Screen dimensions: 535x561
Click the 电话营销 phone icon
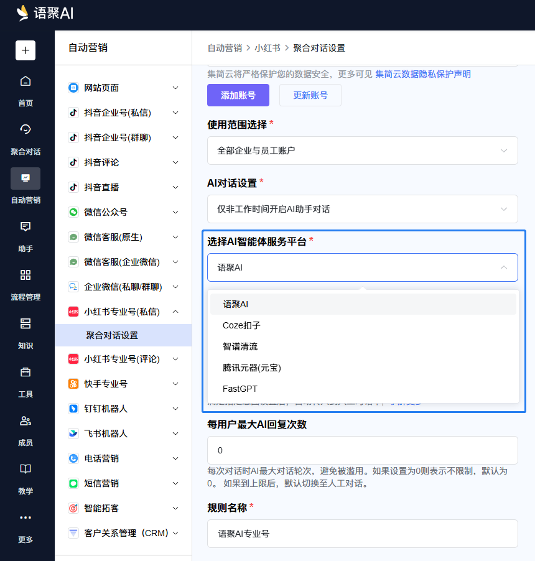point(73,458)
